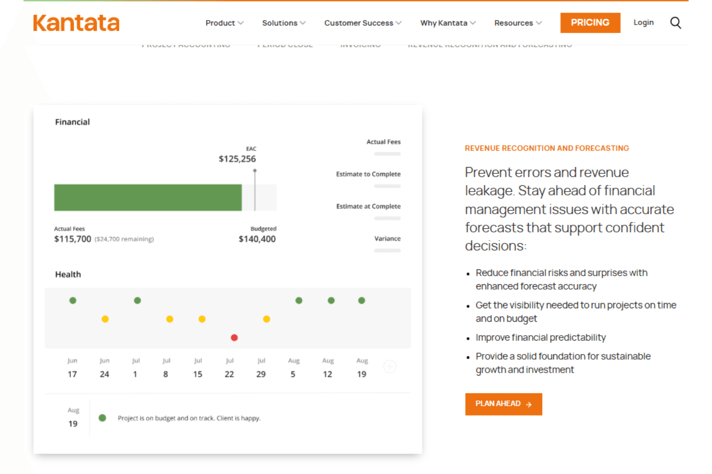Select the green health dot for Aug 5
712x474 pixels.
[x=299, y=301]
